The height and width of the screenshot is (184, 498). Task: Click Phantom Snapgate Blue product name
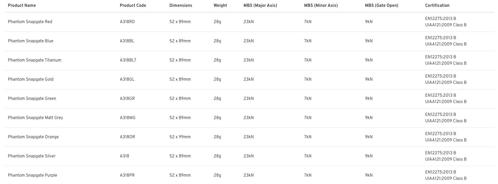pyautogui.click(x=30, y=41)
